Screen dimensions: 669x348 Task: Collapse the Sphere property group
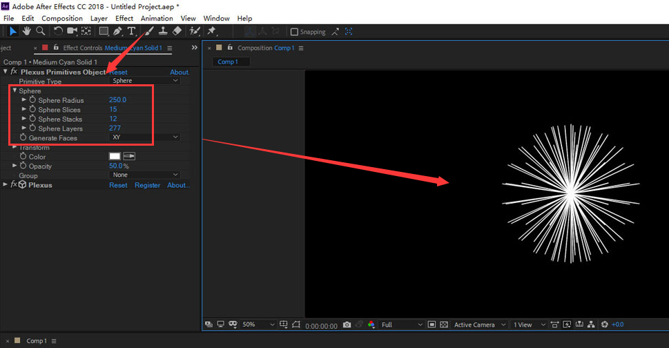pyautogui.click(x=14, y=90)
